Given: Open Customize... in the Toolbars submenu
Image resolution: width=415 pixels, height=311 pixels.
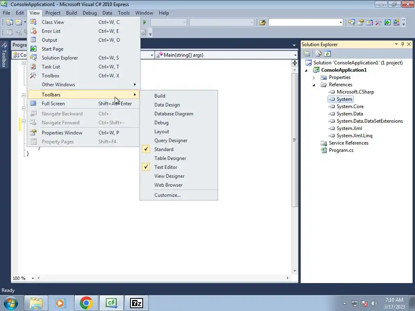Looking at the screenshot, I should [x=179, y=195].
